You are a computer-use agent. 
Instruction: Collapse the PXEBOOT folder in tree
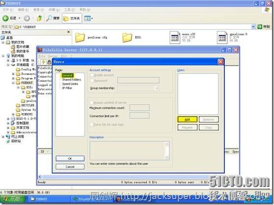point(13,83)
